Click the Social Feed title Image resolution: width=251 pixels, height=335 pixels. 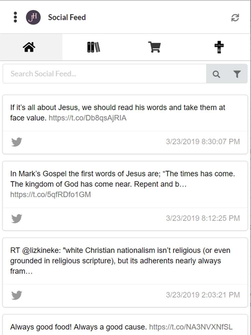(x=67, y=17)
